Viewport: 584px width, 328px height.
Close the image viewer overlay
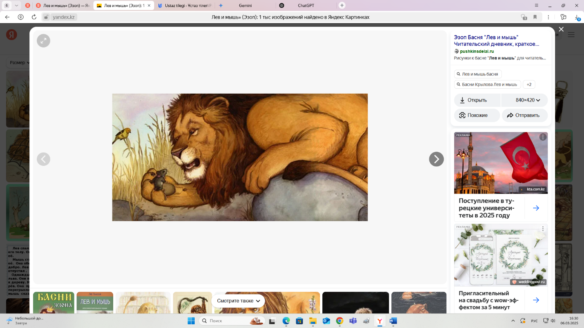pos(561,29)
